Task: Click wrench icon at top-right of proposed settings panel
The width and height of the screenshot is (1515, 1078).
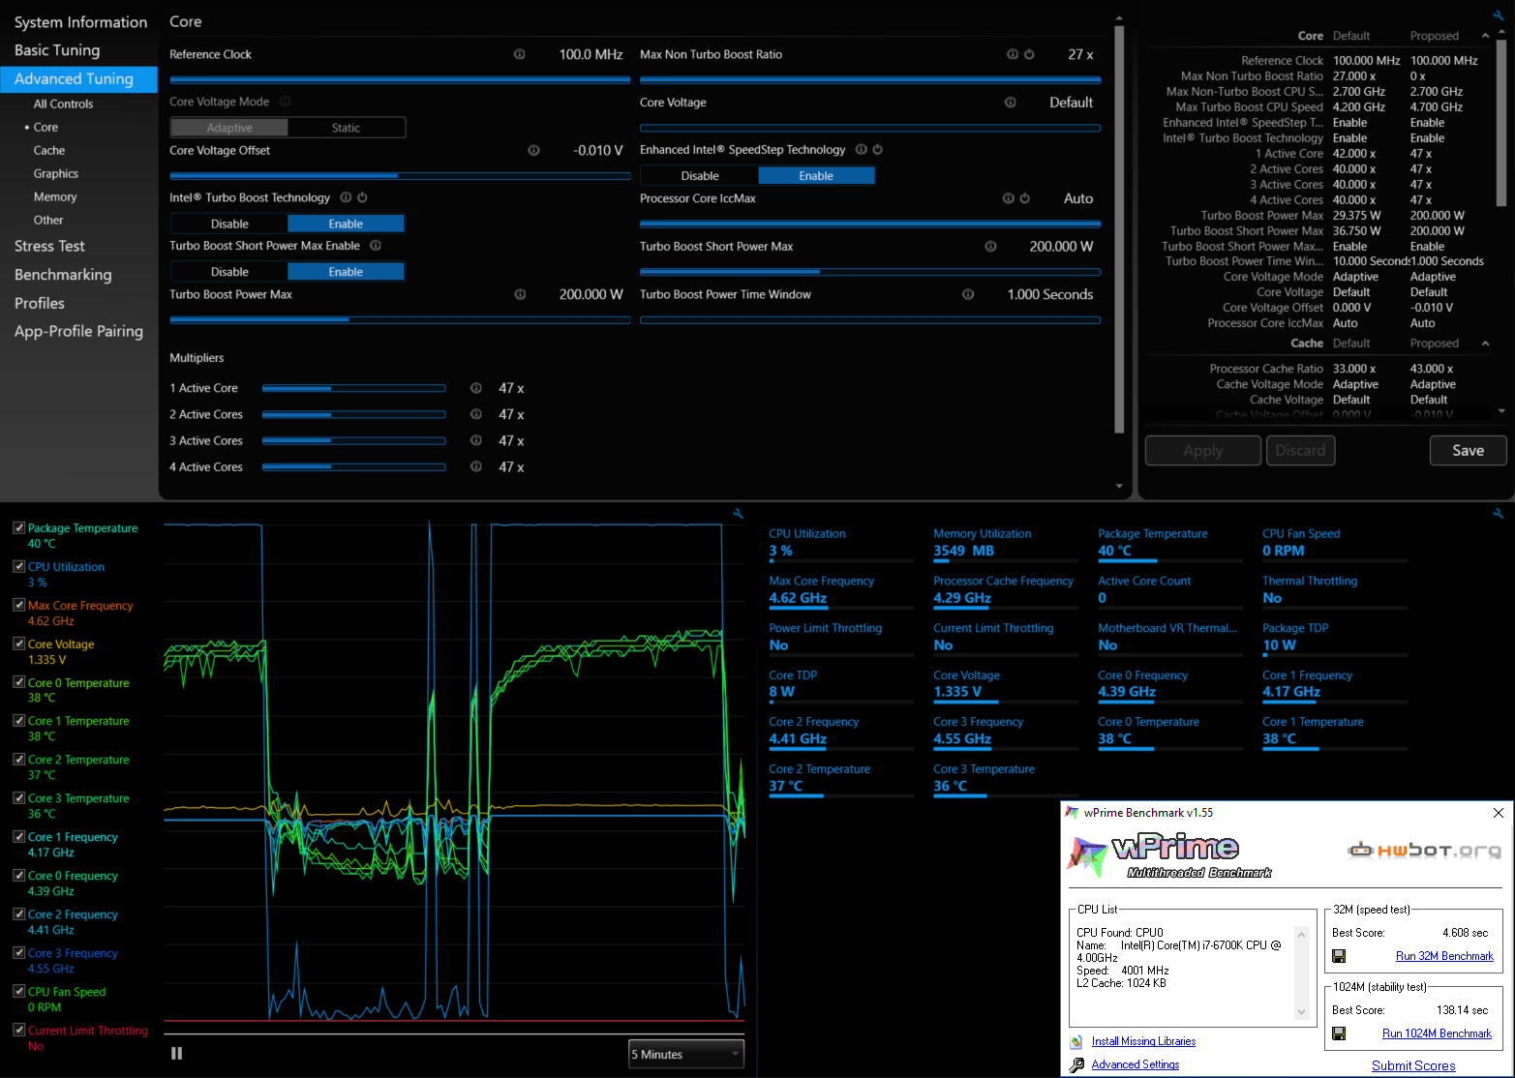Action: 1499,15
